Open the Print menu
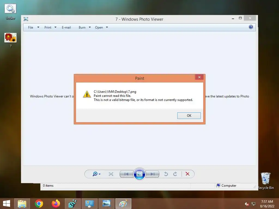The image size is (279, 209). (x=48, y=27)
